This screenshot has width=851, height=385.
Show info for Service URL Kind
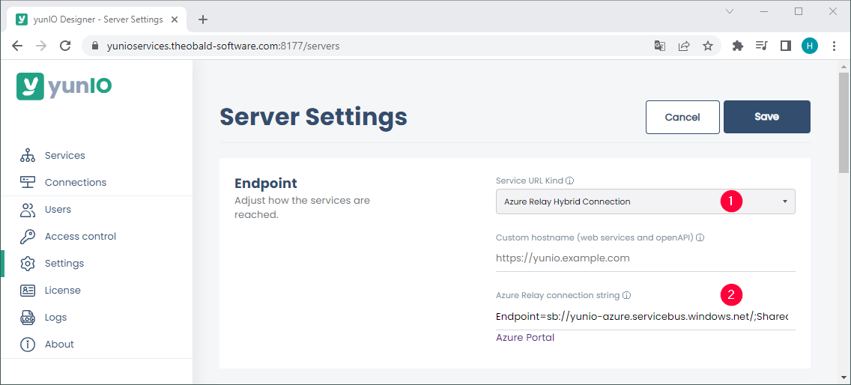tap(570, 181)
